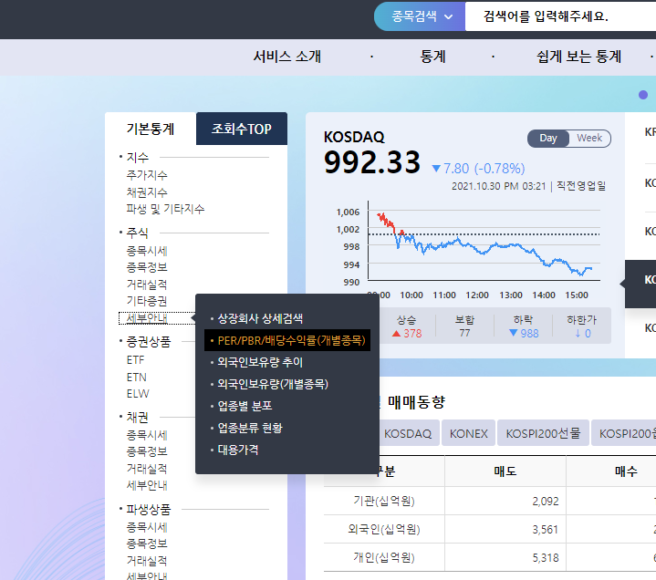The width and height of the screenshot is (656, 580).
Task: Choose PER/PBR/배당수익률(개별종목) in the submenu
Action: (x=287, y=340)
